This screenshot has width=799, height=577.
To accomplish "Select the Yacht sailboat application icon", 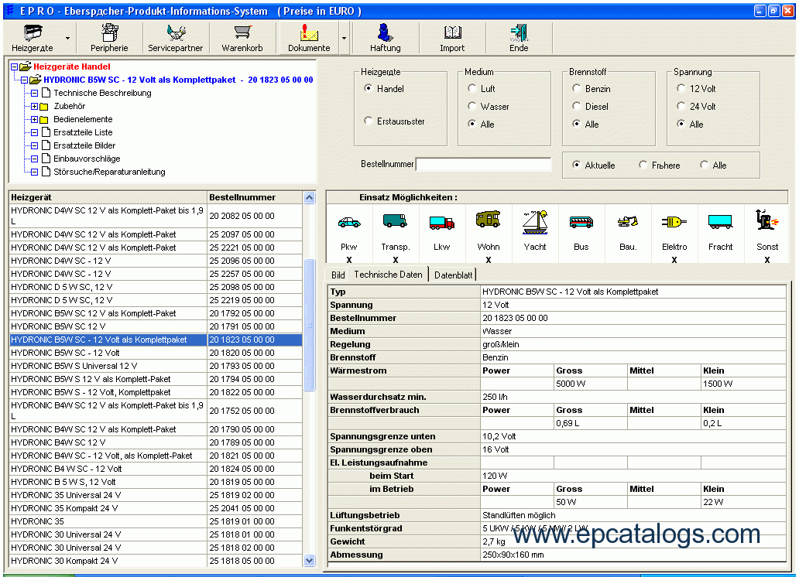I will click(535, 223).
